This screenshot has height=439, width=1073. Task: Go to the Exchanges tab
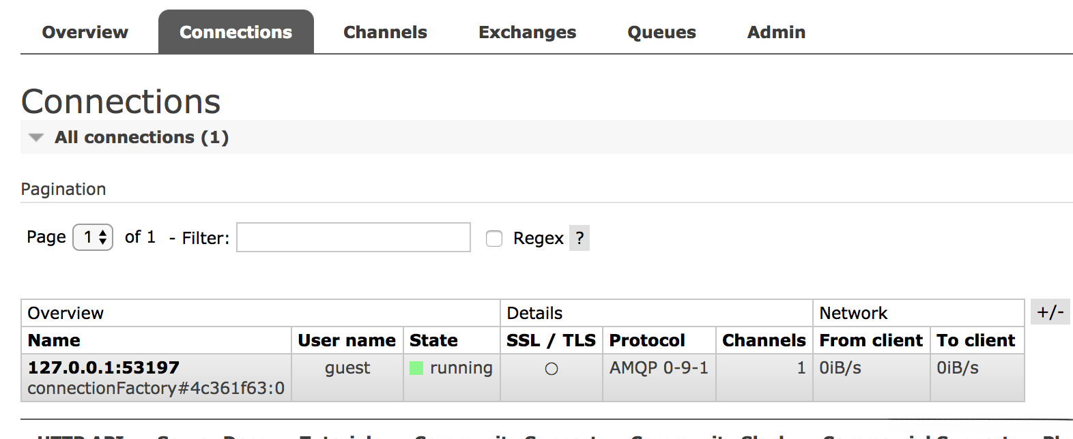(527, 32)
